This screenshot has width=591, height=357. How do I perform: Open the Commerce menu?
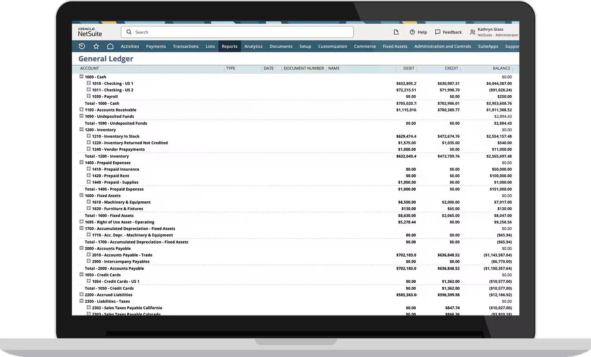point(365,46)
